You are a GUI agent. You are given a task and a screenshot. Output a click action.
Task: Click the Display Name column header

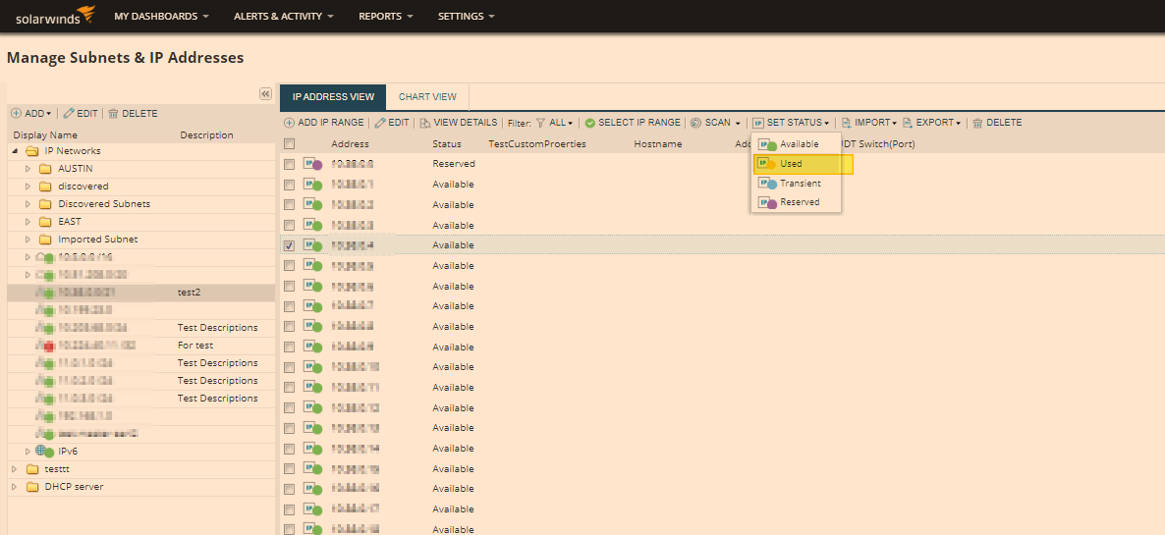pos(45,135)
